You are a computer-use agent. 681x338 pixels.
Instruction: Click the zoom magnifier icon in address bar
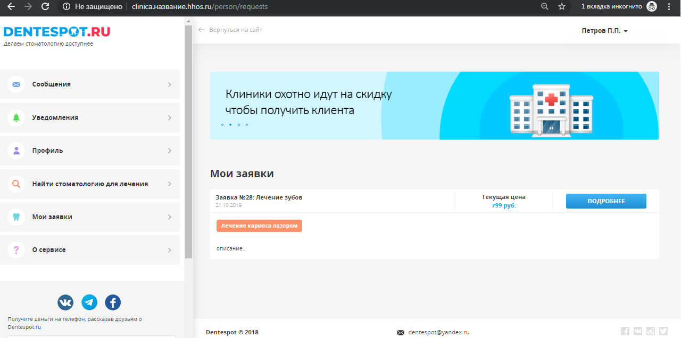tap(544, 6)
